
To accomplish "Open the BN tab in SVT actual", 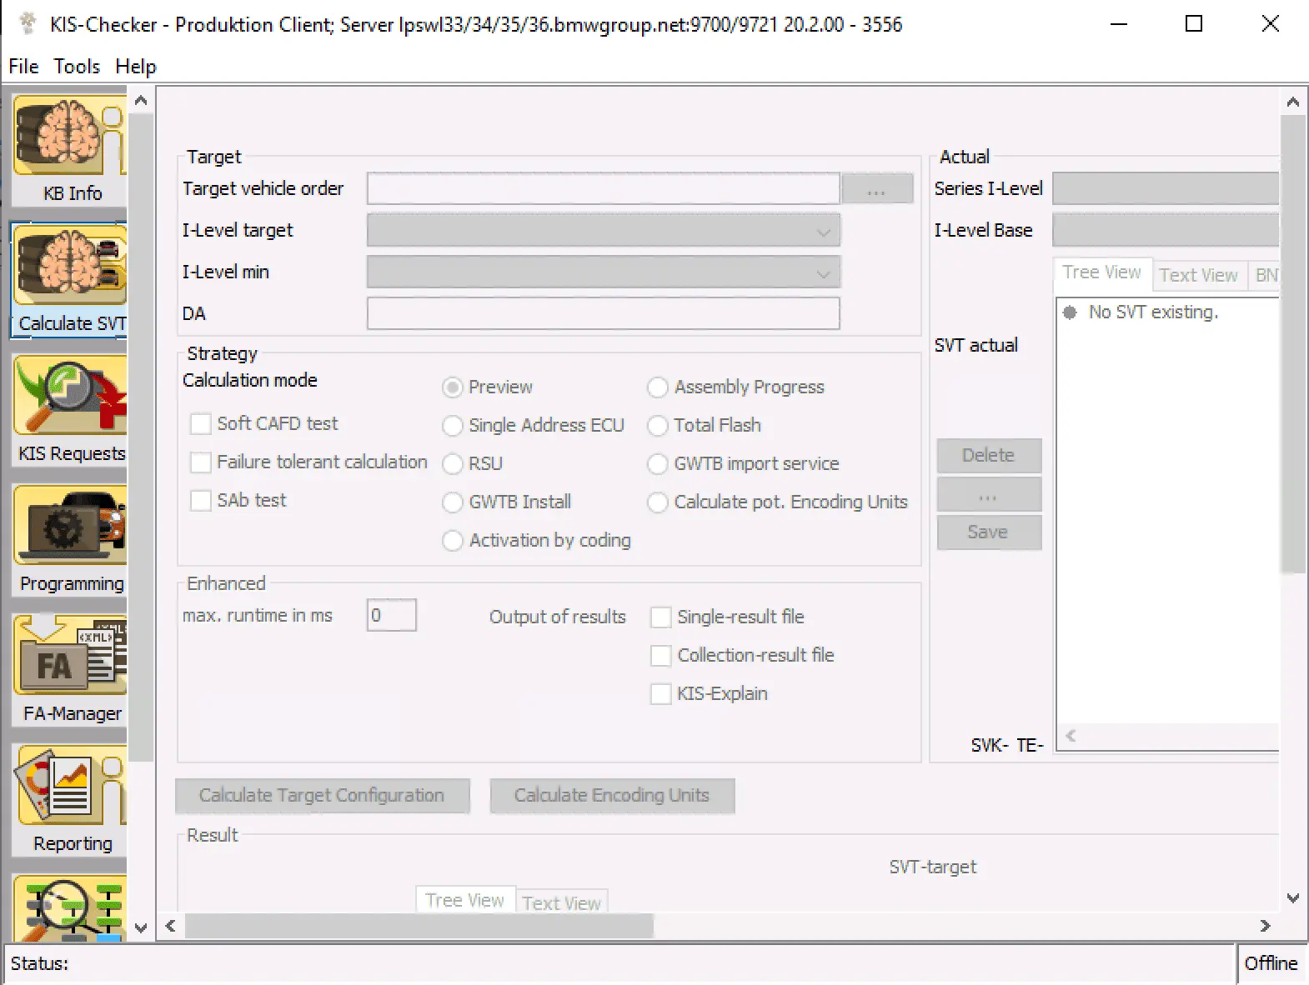I will coord(1265,275).
